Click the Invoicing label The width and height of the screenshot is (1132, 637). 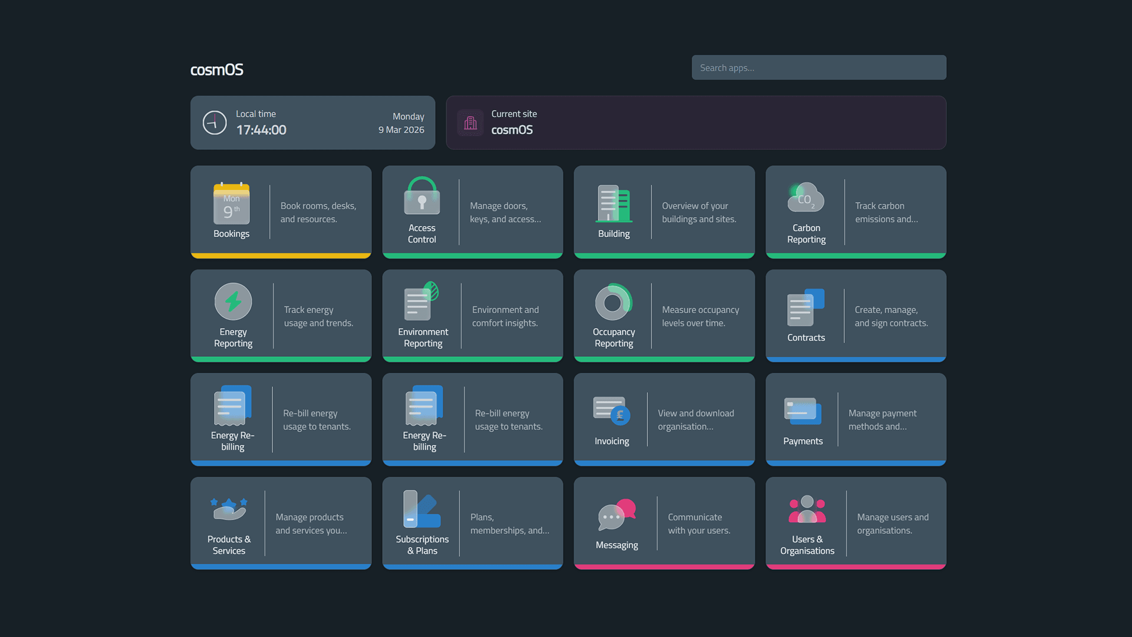click(x=612, y=441)
